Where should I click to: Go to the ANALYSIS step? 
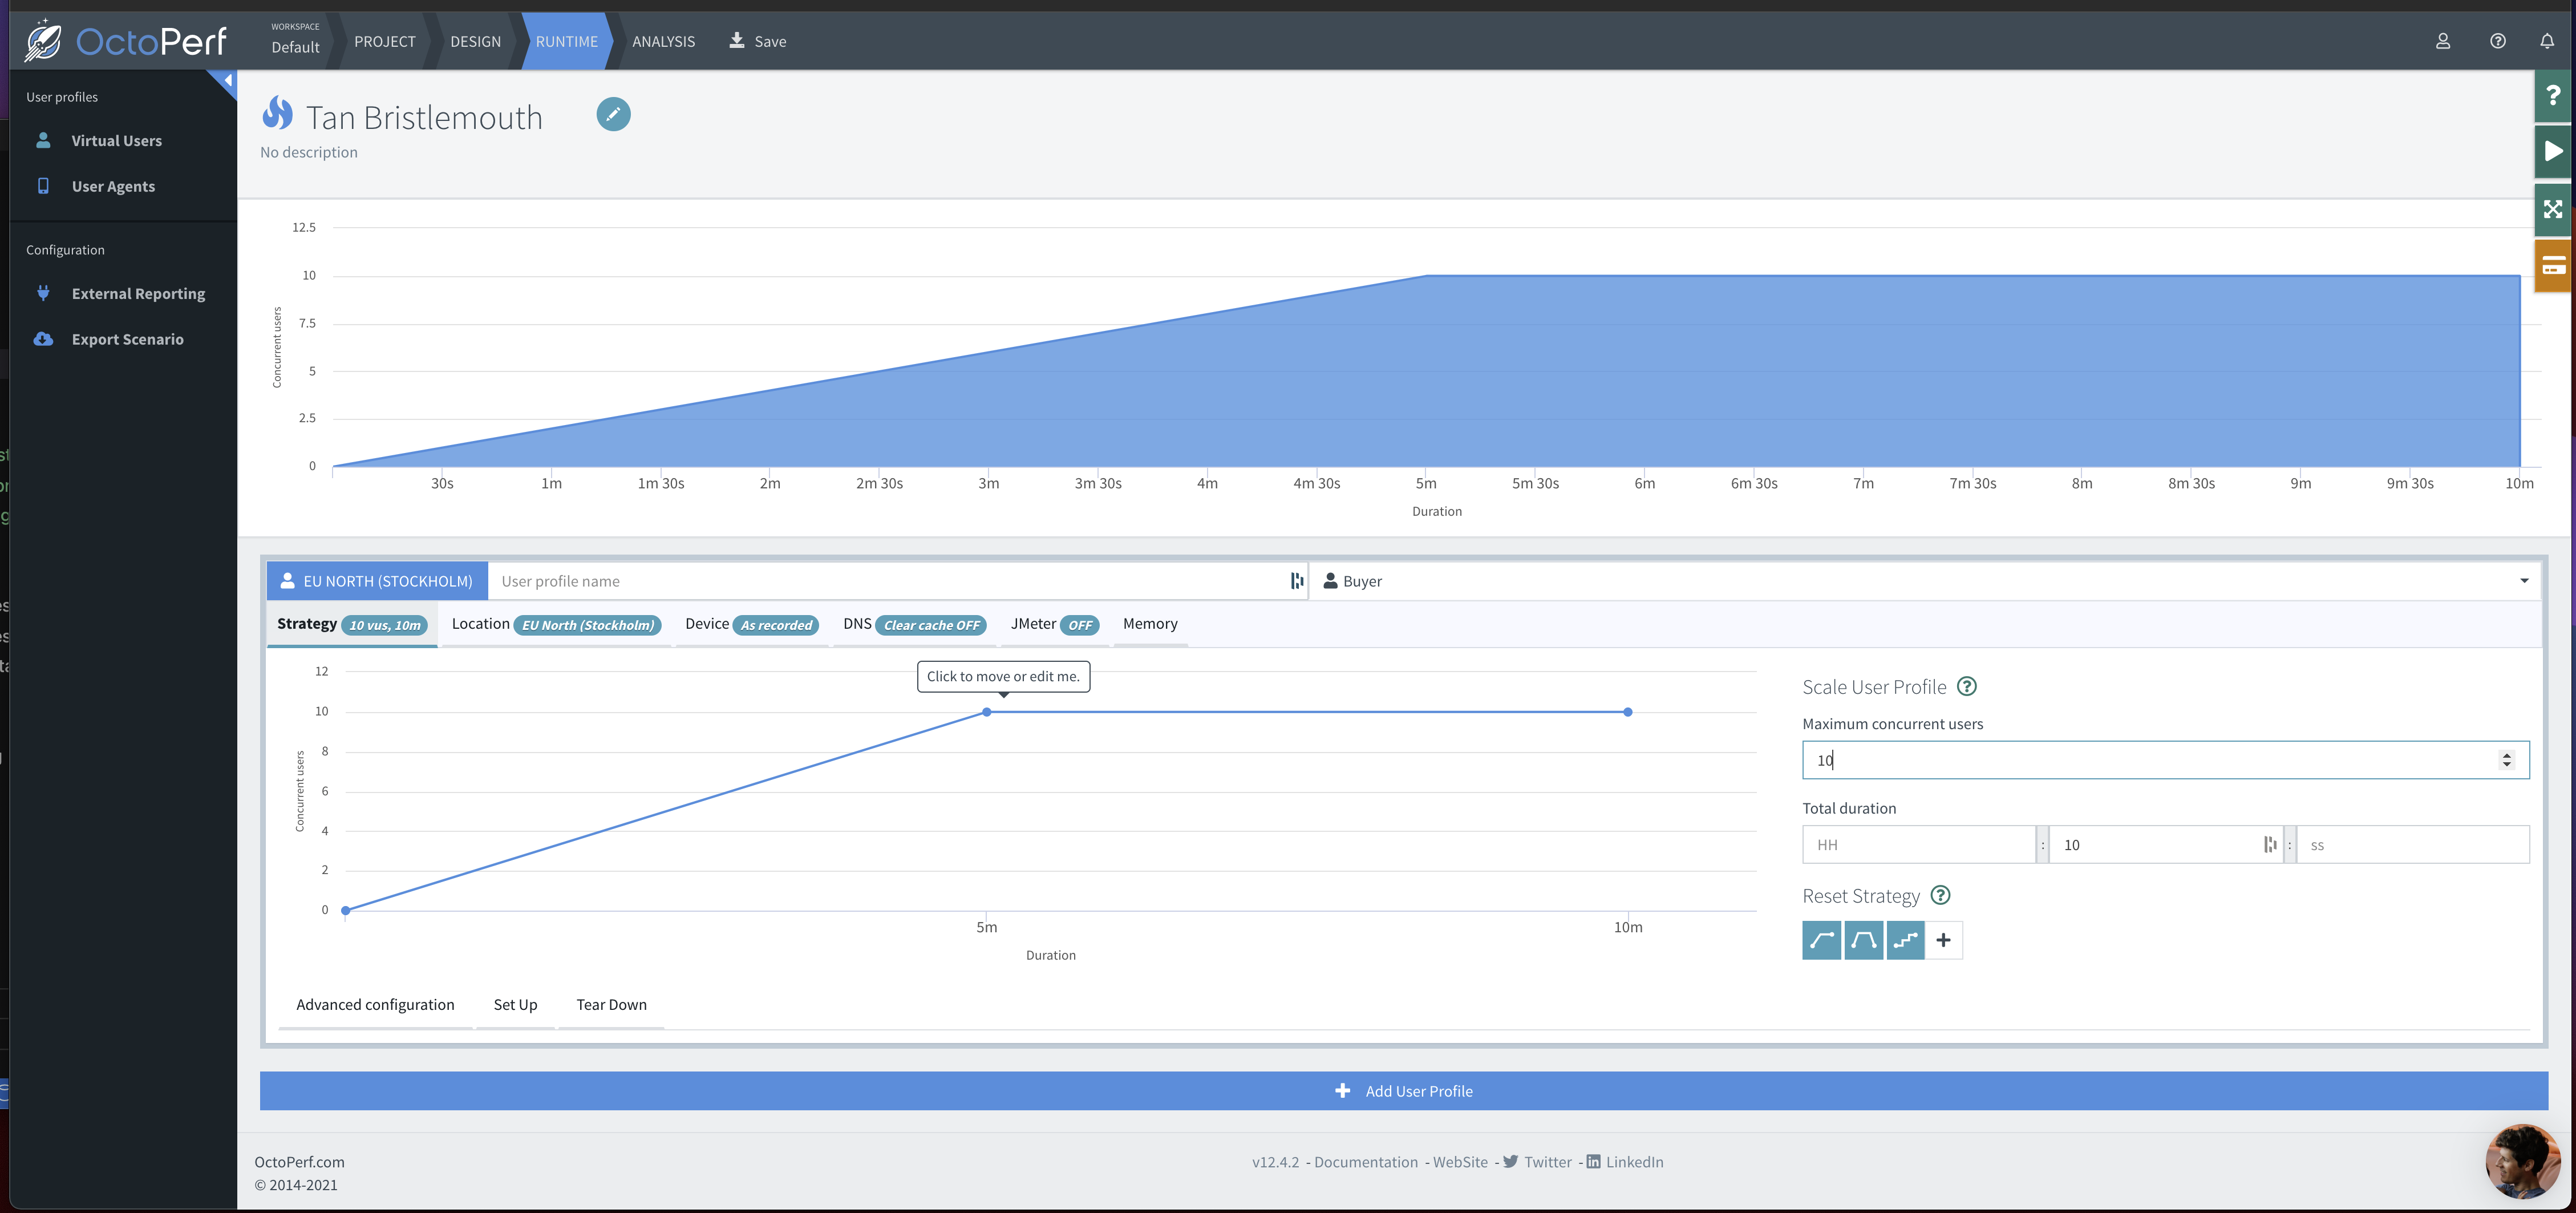tap(663, 41)
